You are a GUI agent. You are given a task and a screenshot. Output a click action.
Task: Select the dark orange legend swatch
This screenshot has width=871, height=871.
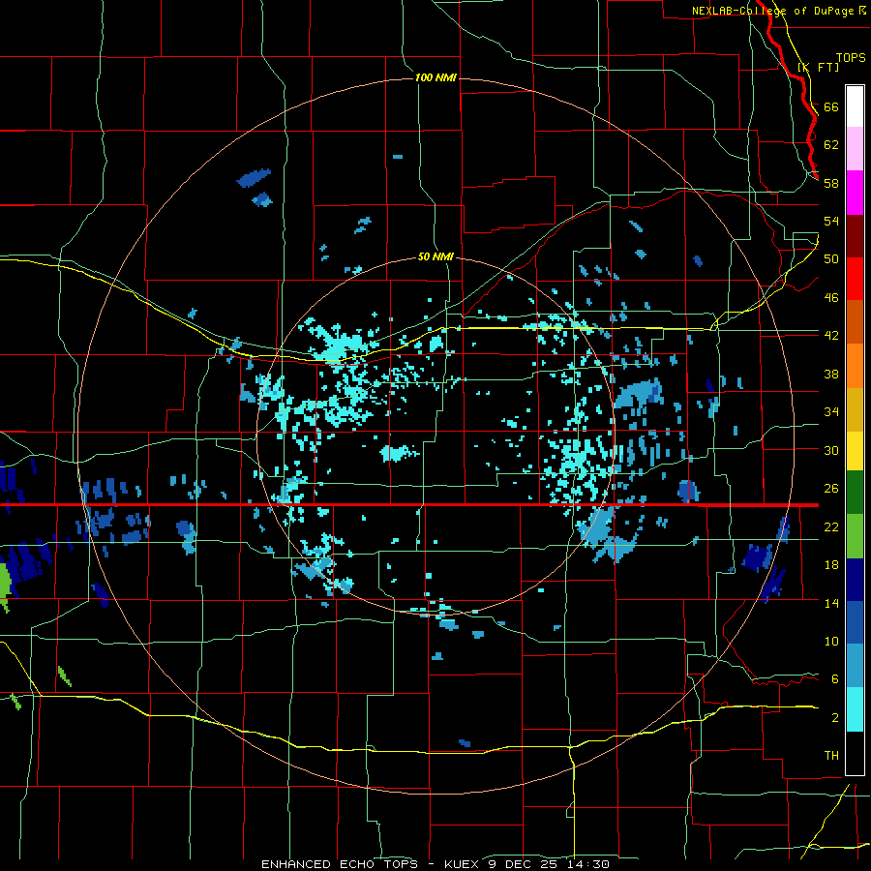[x=855, y=321]
